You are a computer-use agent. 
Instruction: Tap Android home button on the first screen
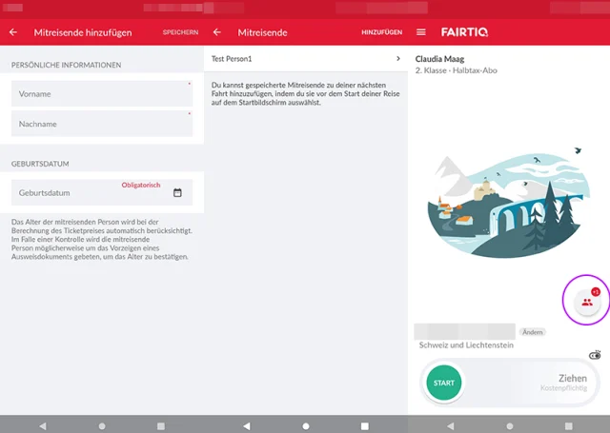point(102,426)
